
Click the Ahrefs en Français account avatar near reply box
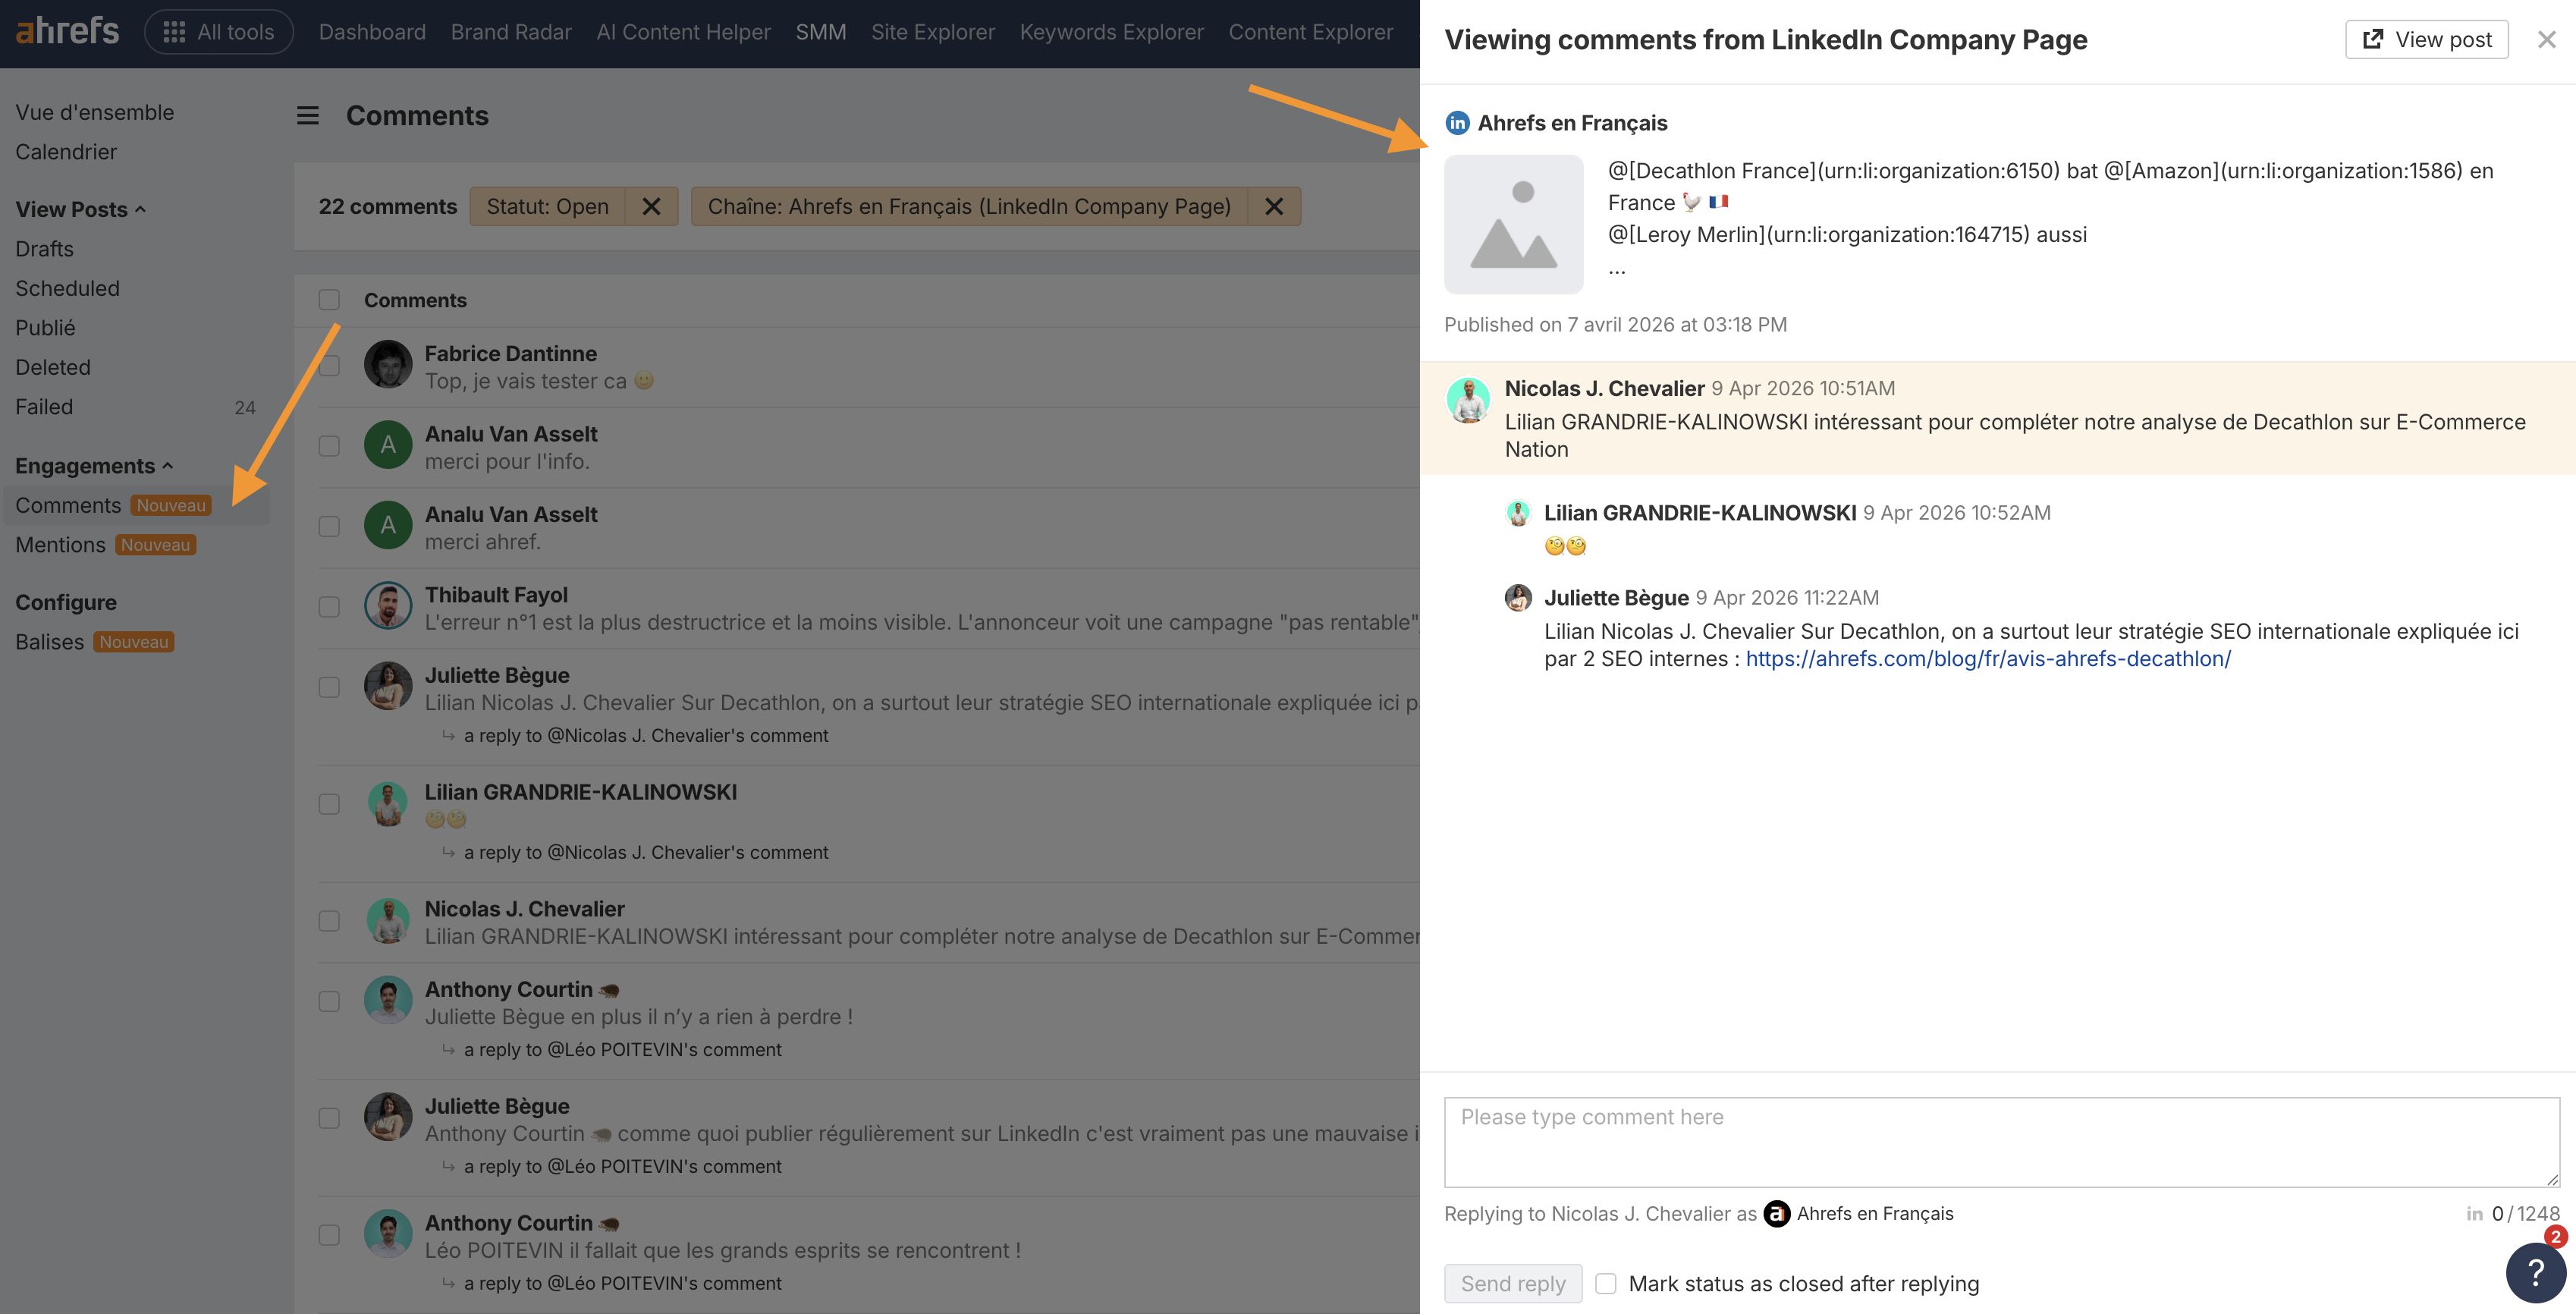(x=1776, y=1213)
